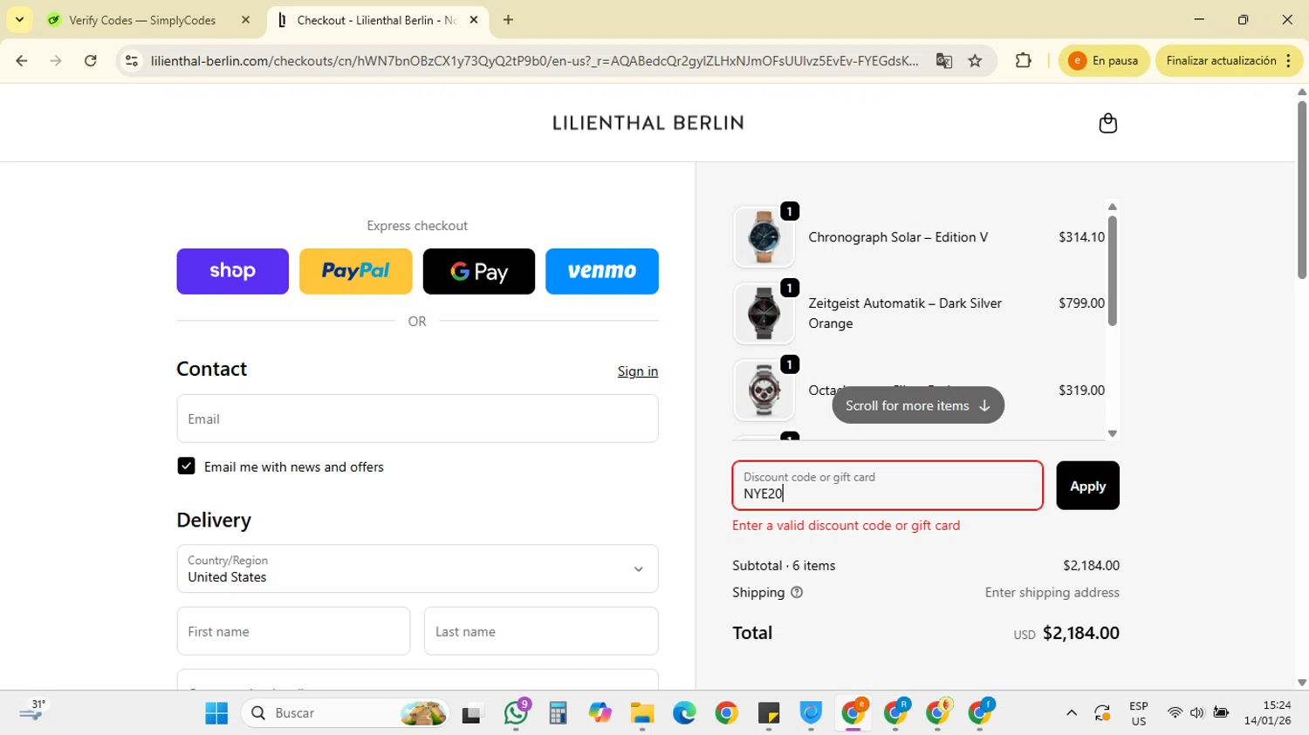Open the clock showing 15:24
Screen dimensions: 1309x735
click(1267, 713)
